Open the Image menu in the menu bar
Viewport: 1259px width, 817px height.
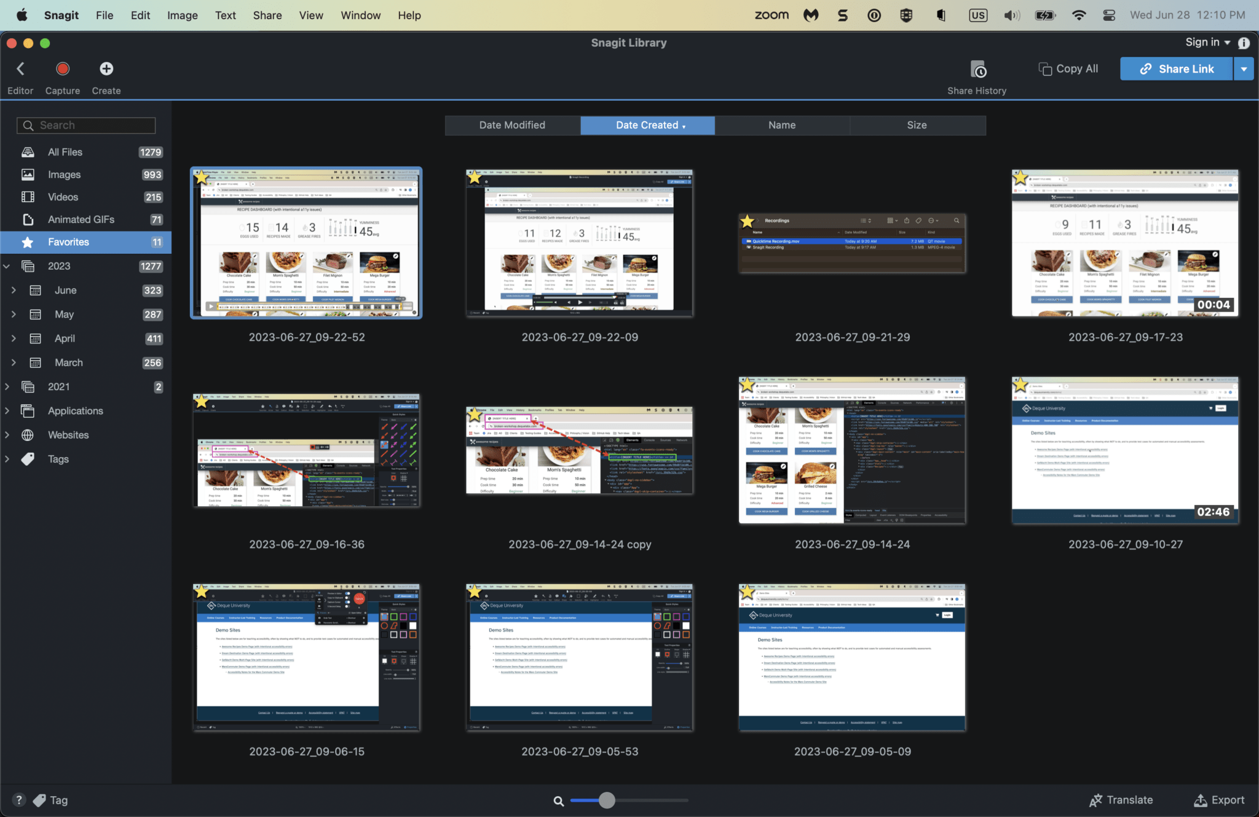[x=182, y=15]
